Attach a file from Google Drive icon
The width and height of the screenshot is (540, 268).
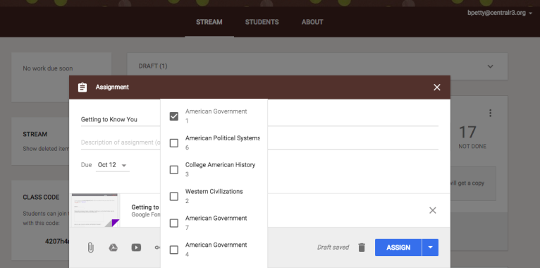(x=113, y=248)
